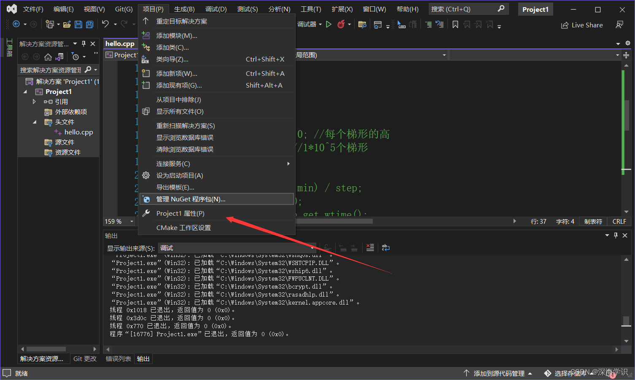Click the Undo icon in the toolbar
Screen dimensions: 635x380
(x=105, y=24)
